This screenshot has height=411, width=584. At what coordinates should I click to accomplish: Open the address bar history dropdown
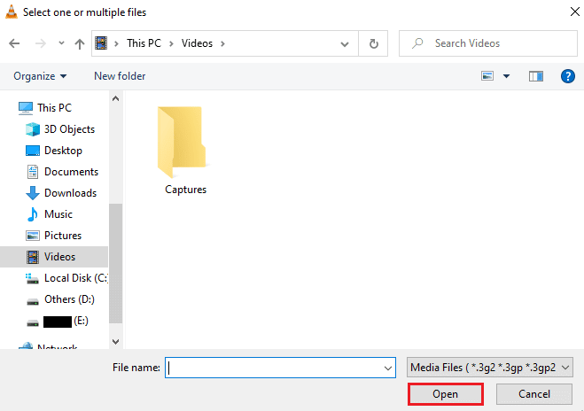(345, 44)
